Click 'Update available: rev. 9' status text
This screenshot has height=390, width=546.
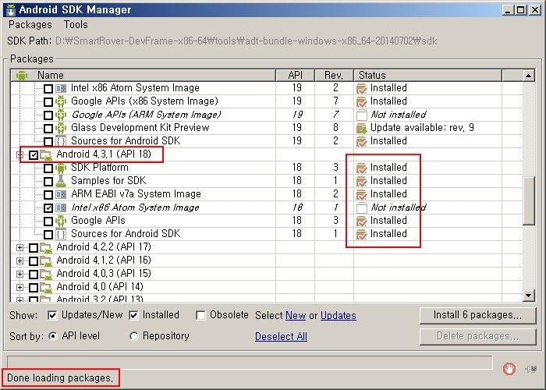422,128
